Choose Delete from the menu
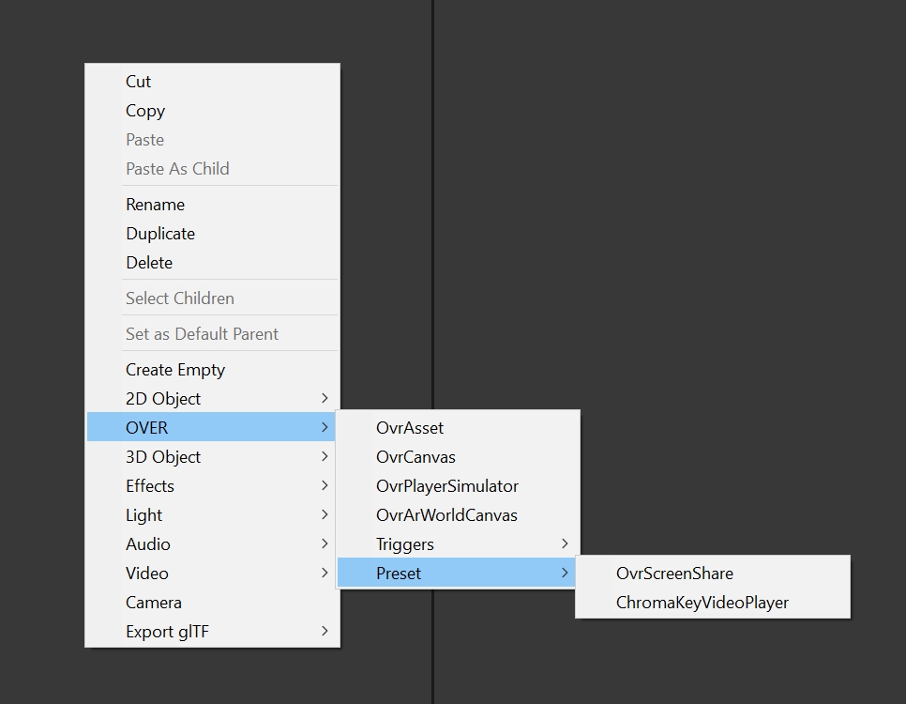The width and height of the screenshot is (906, 704). pos(149,263)
